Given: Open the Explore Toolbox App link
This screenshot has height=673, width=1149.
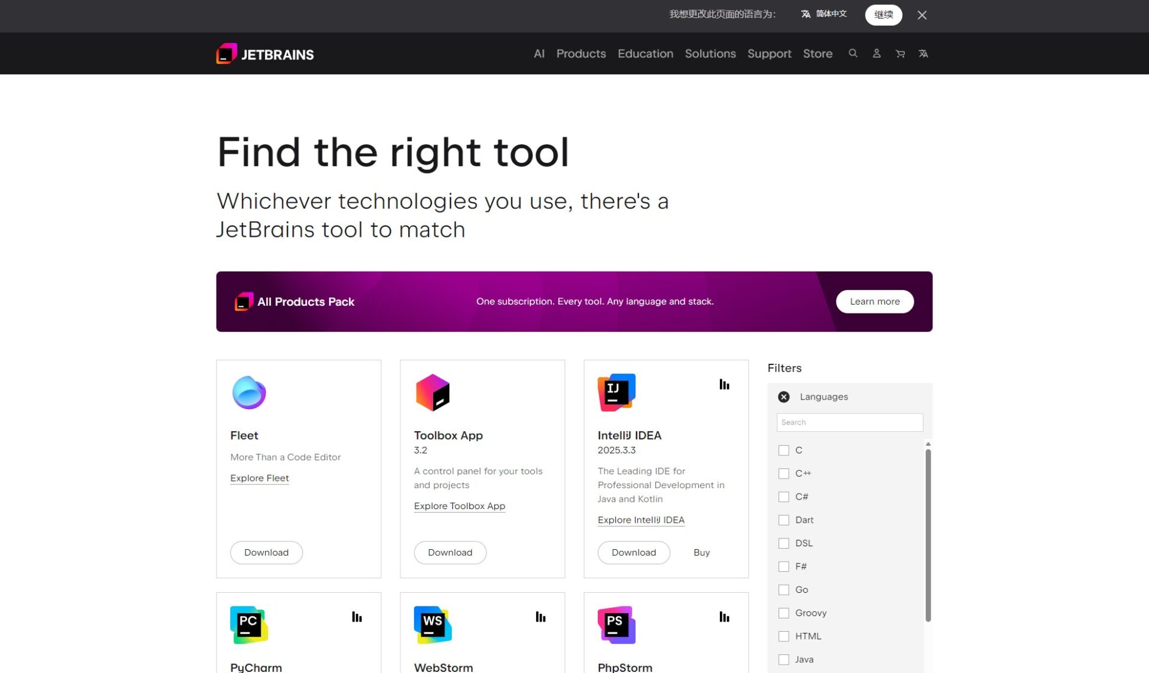Looking at the screenshot, I should (459, 506).
